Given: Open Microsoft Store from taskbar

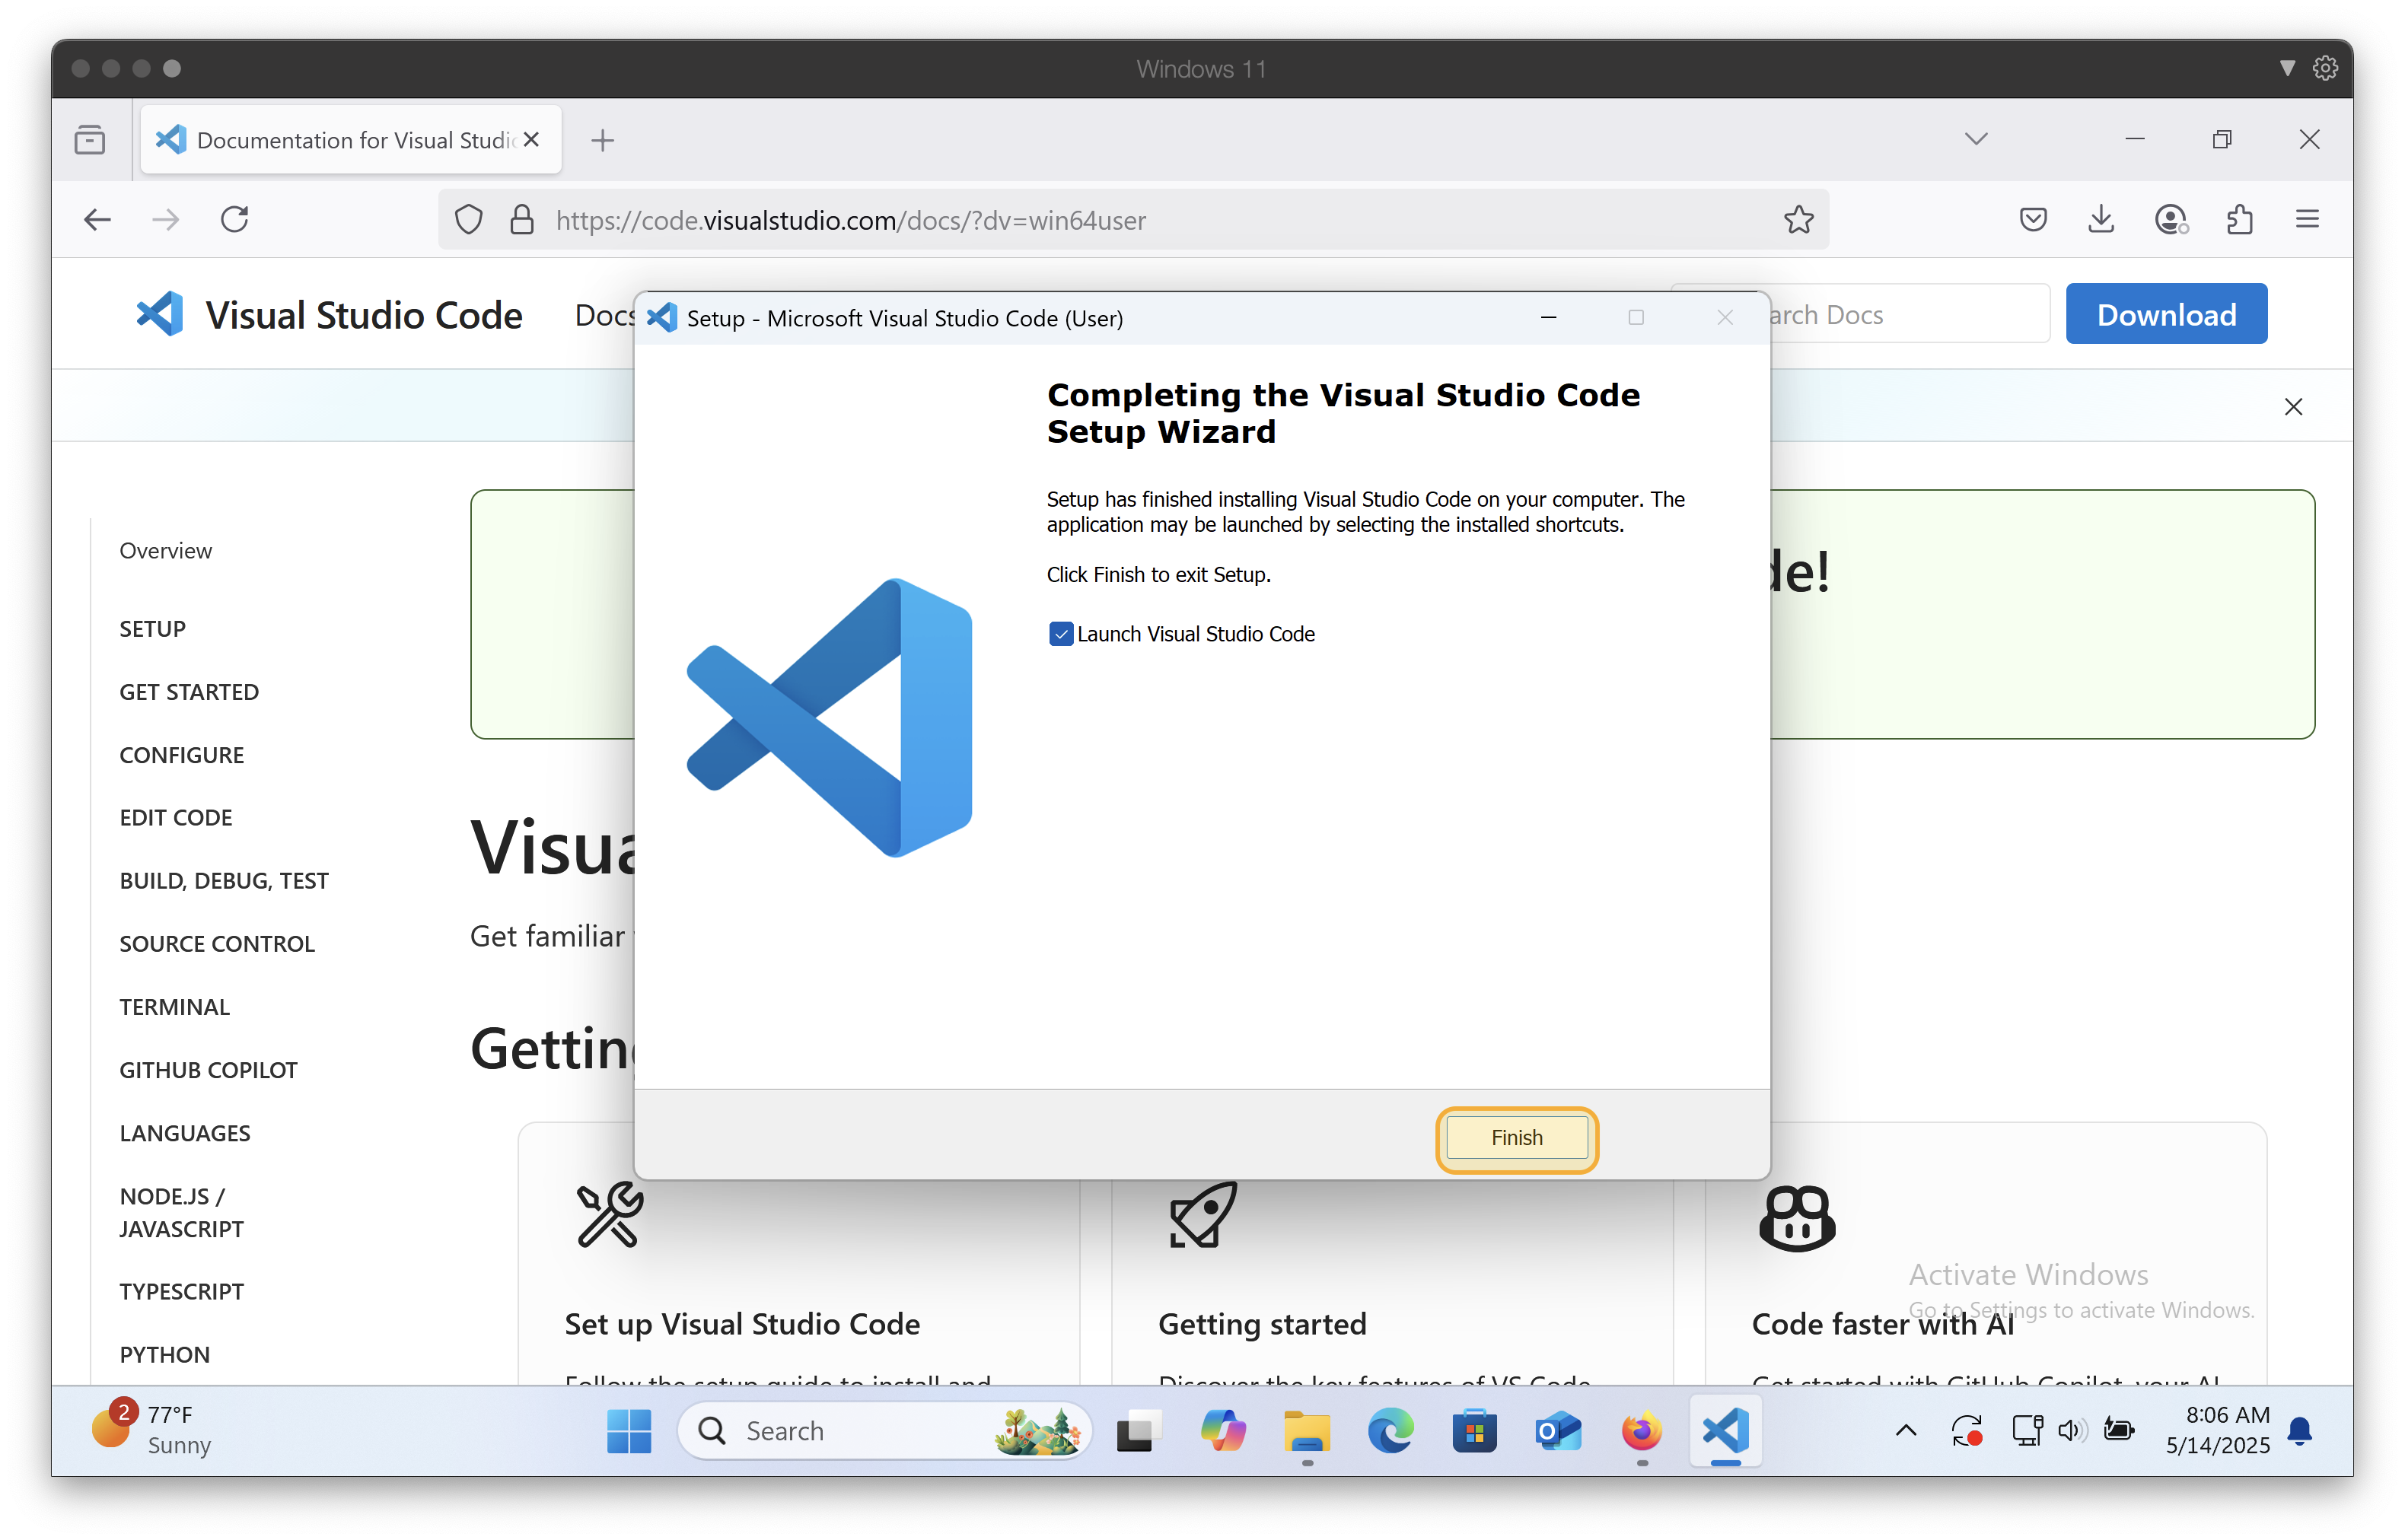Looking at the screenshot, I should pos(1474,1431).
